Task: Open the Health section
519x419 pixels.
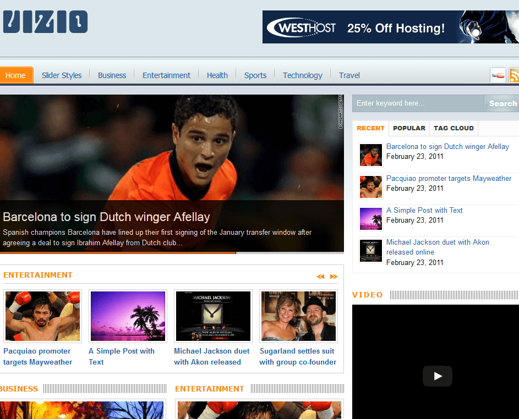Action: (x=217, y=75)
